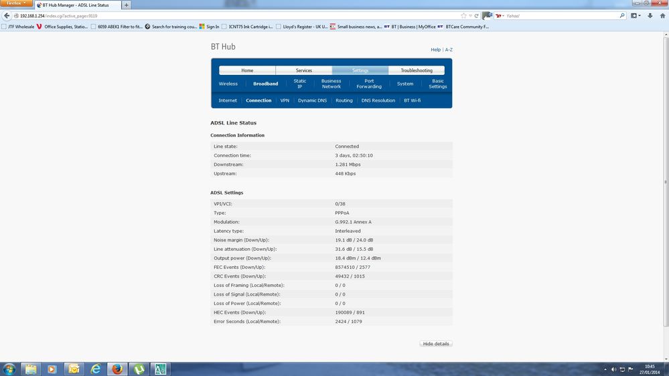Open ICNT75 Ink Cartridge bookmark
The image size is (669, 376).
pyautogui.click(x=247, y=27)
